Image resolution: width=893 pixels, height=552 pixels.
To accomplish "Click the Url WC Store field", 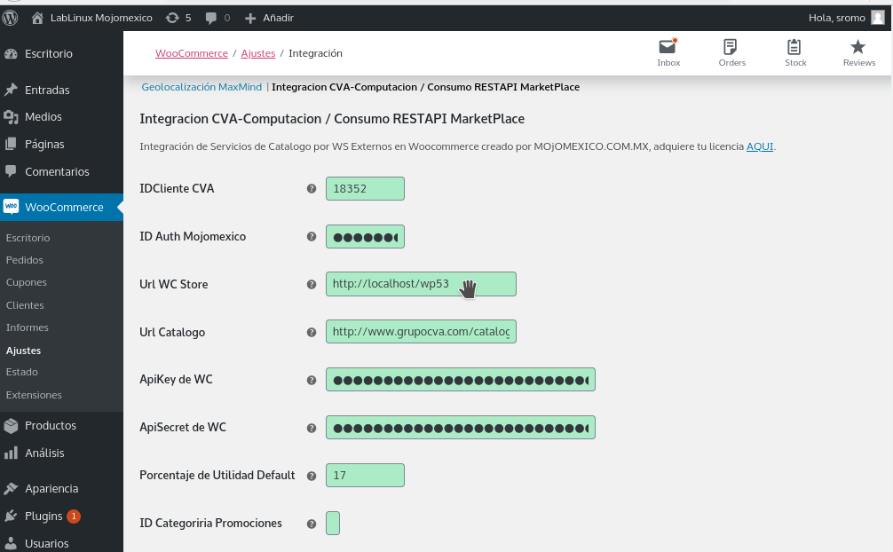I will [421, 284].
